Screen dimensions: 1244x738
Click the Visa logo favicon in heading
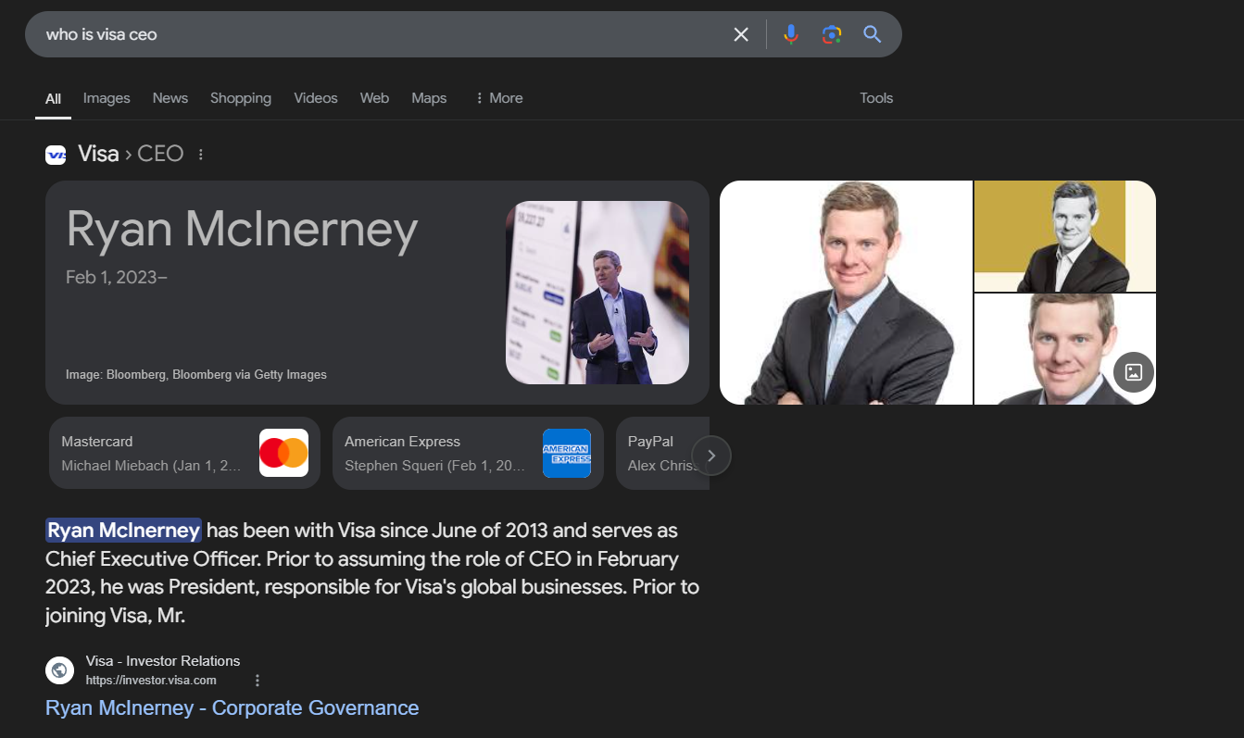(x=56, y=155)
